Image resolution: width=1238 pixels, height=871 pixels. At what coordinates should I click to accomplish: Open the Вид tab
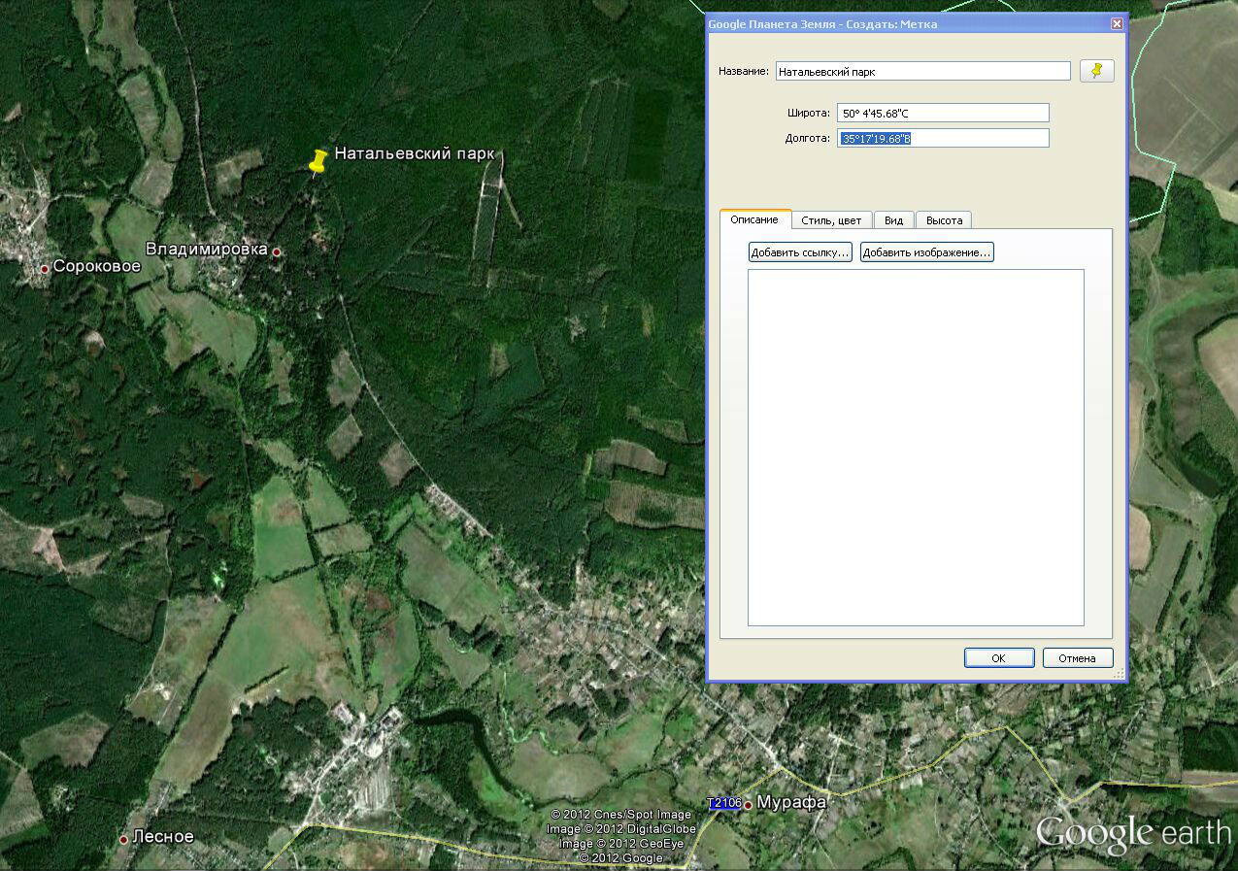click(x=893, y=220)
